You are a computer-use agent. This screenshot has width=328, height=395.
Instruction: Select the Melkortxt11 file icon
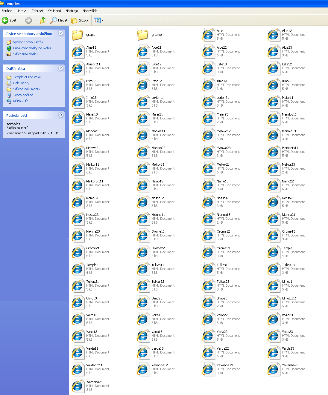coord(78,185)
